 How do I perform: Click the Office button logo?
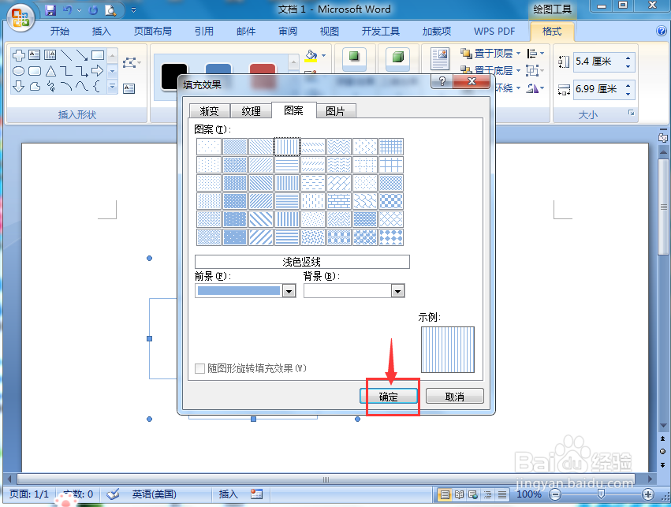point(21,18)
